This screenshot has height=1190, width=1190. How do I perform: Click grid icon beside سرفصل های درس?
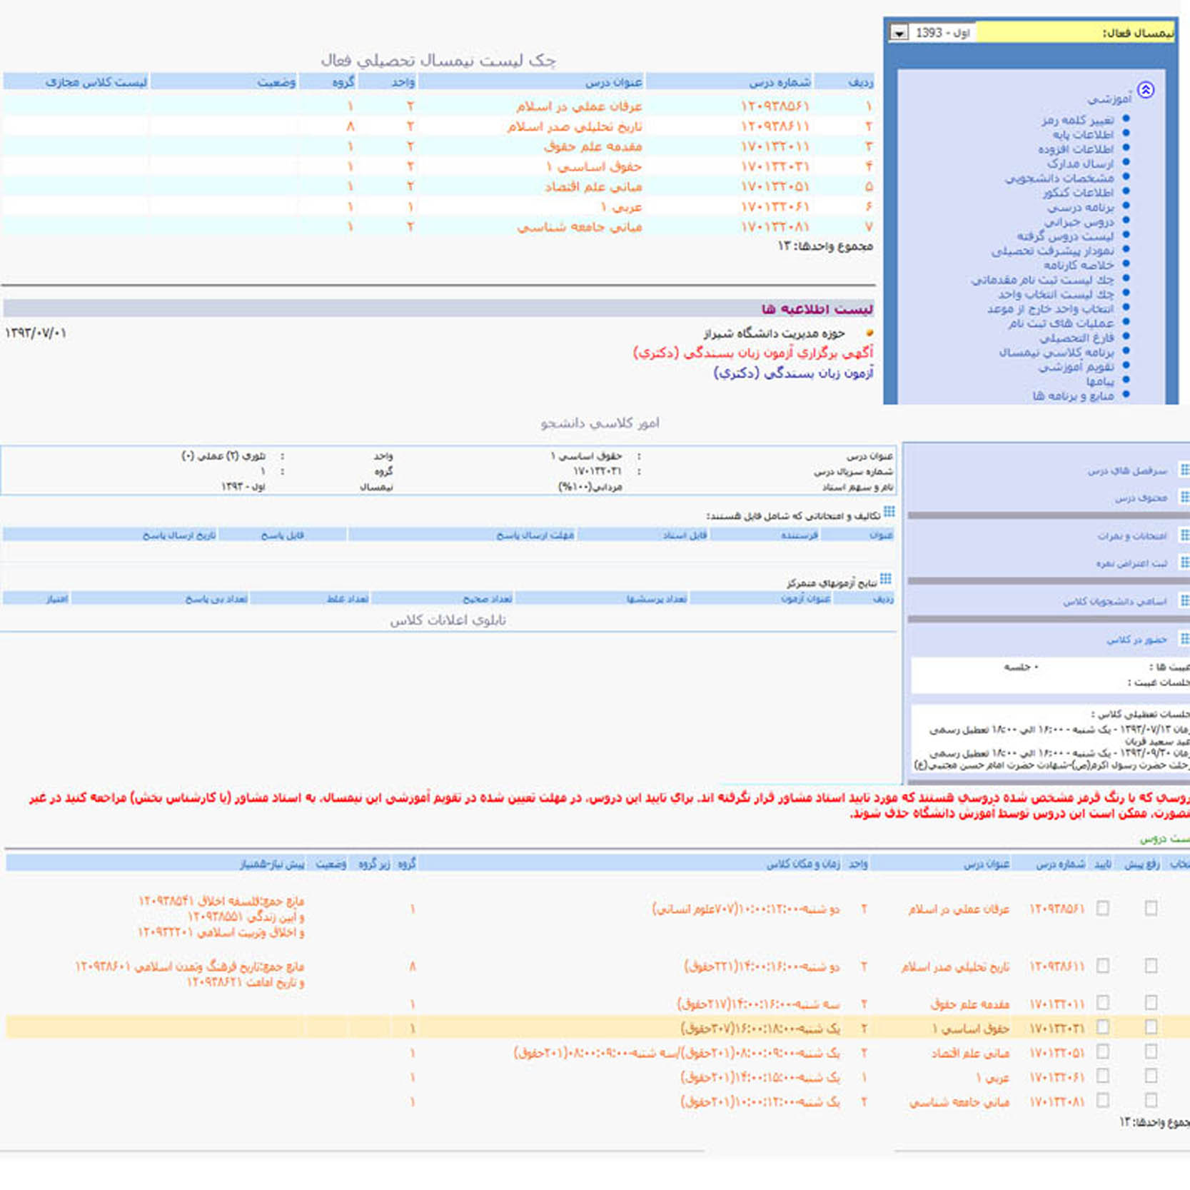[x=1184, y=470]
